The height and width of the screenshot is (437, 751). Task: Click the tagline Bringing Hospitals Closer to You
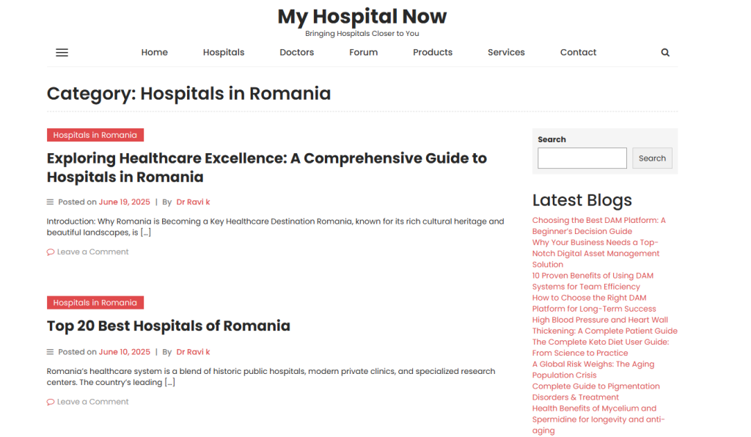(362, 34)
